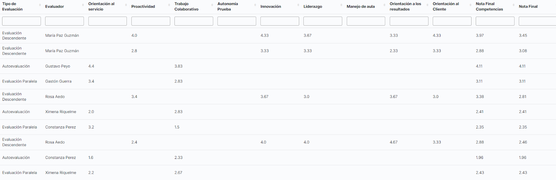Click the Evaluador filter input field
The image size is (556, 180).
[x=64, y=21]
